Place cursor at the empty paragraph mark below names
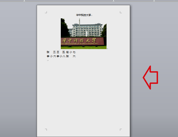Viewport: 178px width, 137px height. [48, 60]
